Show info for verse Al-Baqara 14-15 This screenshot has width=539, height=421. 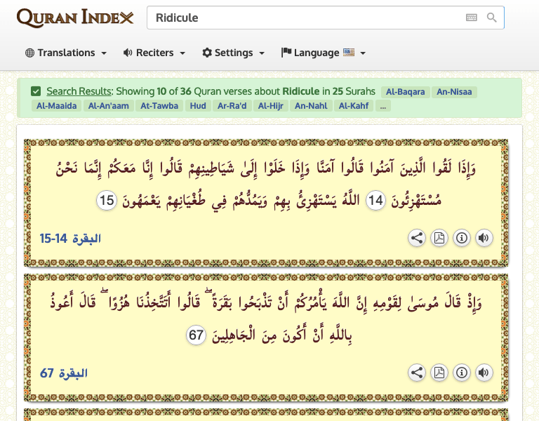point(461,238)
